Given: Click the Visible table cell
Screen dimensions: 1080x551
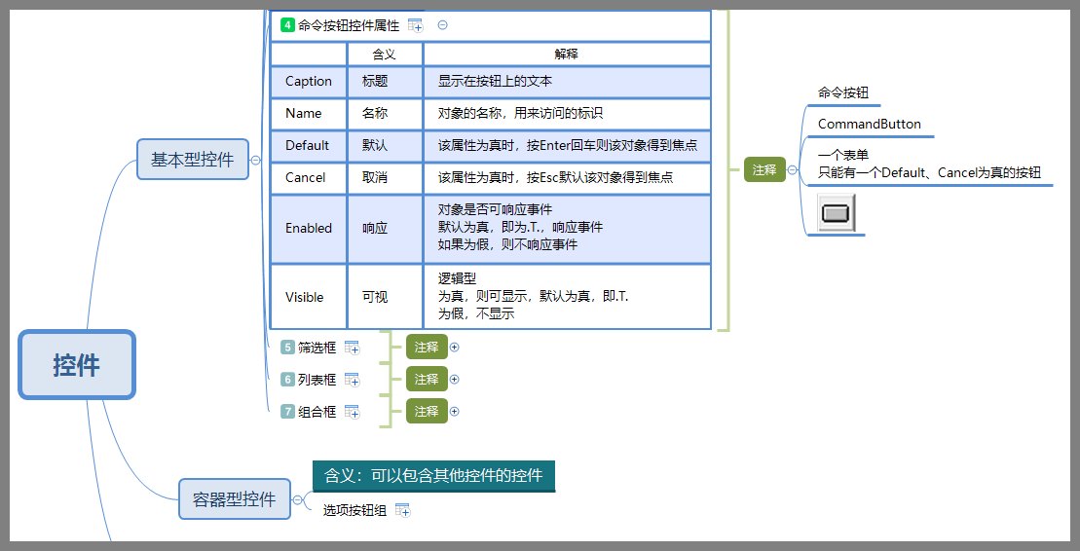Looking at the screenshot, I should 309,297.
